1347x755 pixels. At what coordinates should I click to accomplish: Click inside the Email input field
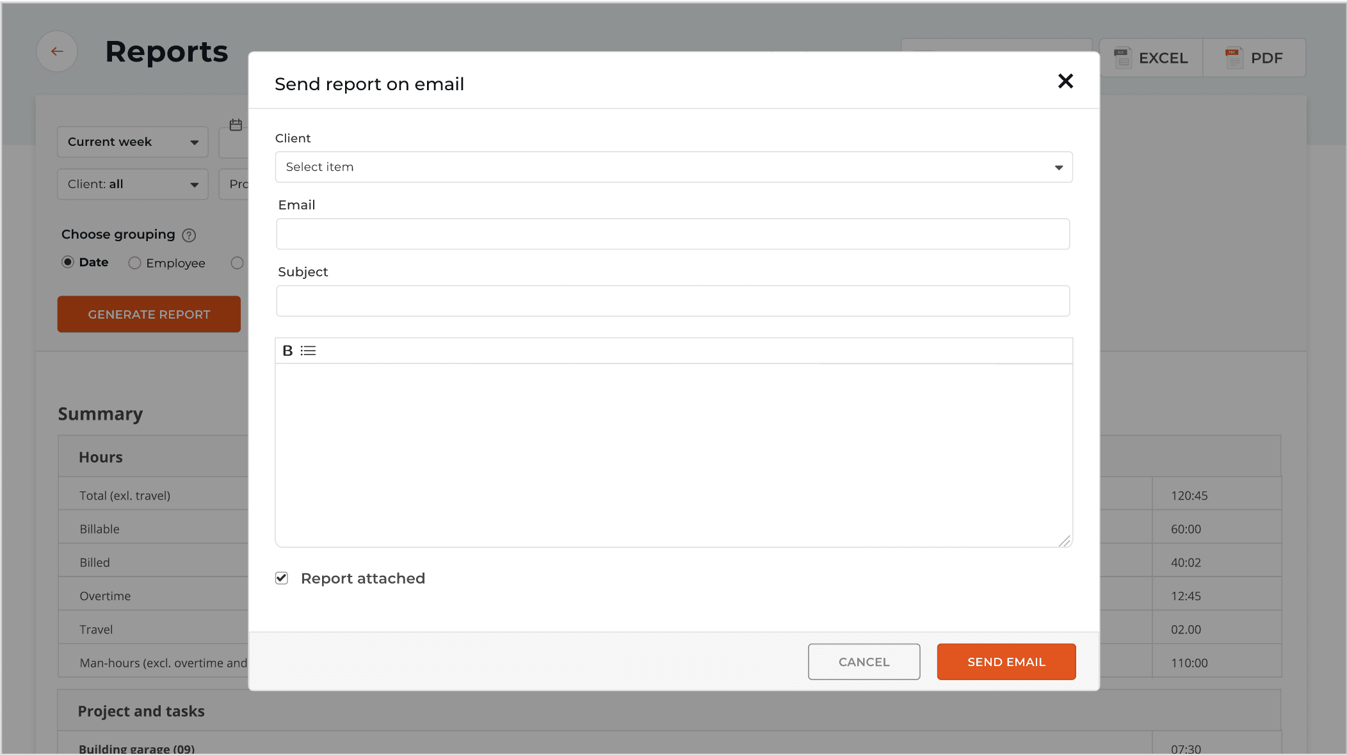(672, 234)
